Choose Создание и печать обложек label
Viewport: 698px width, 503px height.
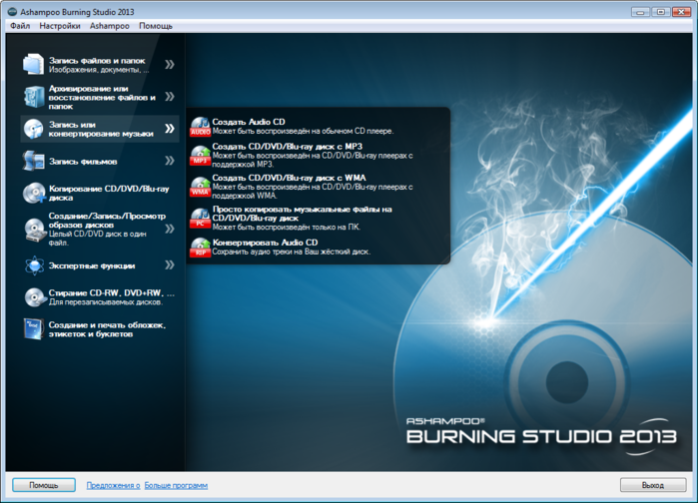[107, 329]
